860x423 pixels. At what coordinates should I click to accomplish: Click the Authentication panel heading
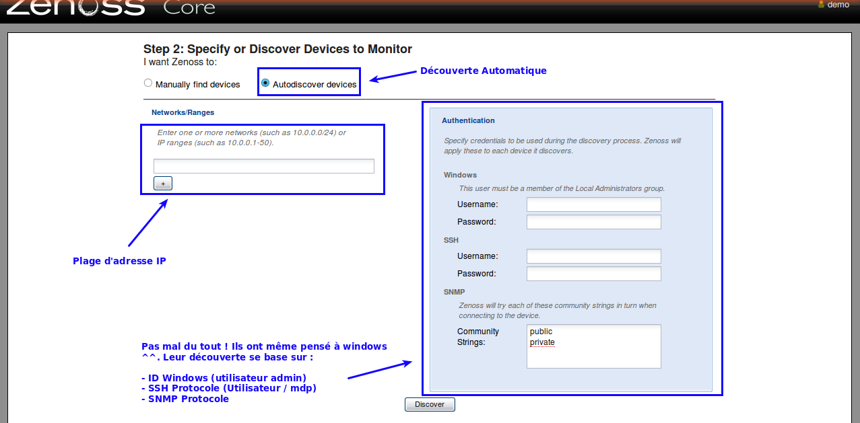click(468, 120)
